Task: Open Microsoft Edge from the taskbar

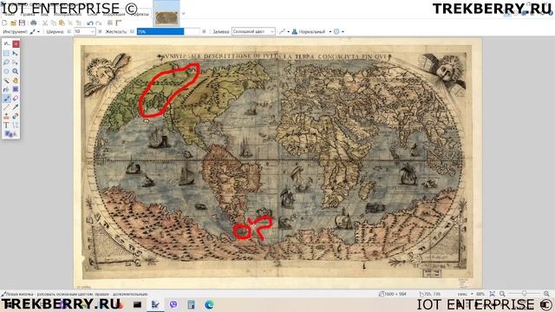Action: (x=209, y=304)
